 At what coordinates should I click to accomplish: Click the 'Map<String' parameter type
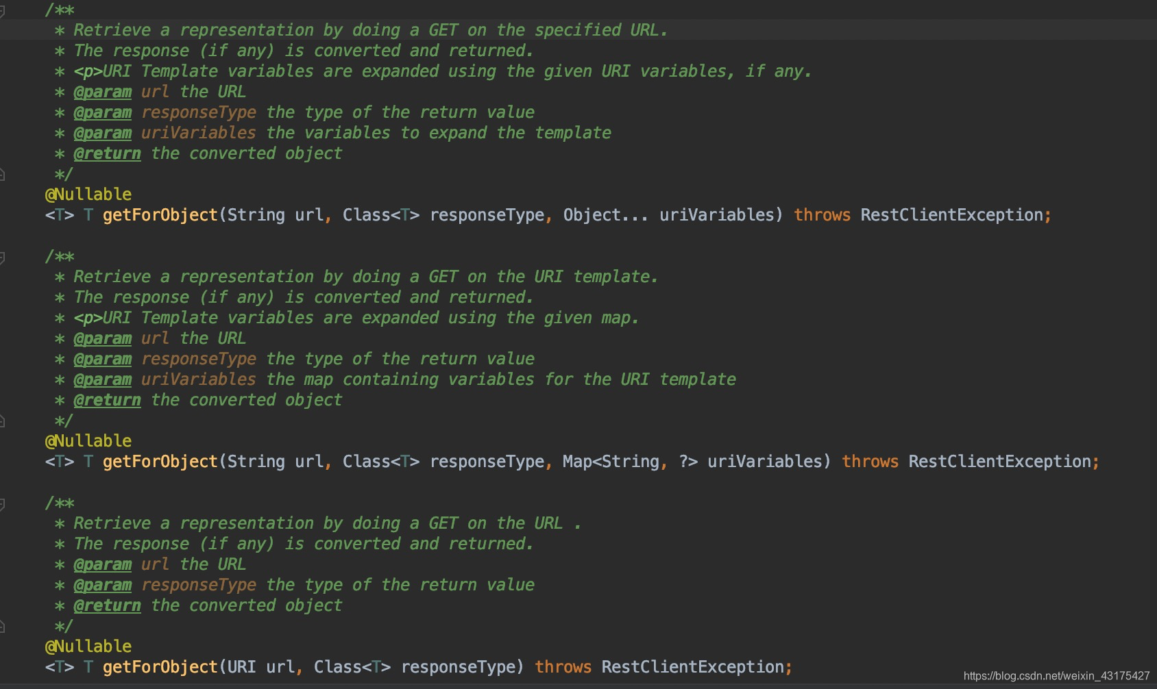pyautogui.click(x=611, y=462)
